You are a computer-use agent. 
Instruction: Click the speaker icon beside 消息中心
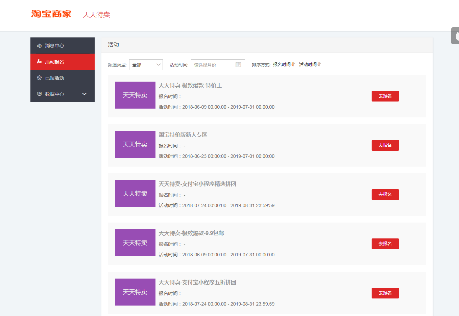coord(39,46)
